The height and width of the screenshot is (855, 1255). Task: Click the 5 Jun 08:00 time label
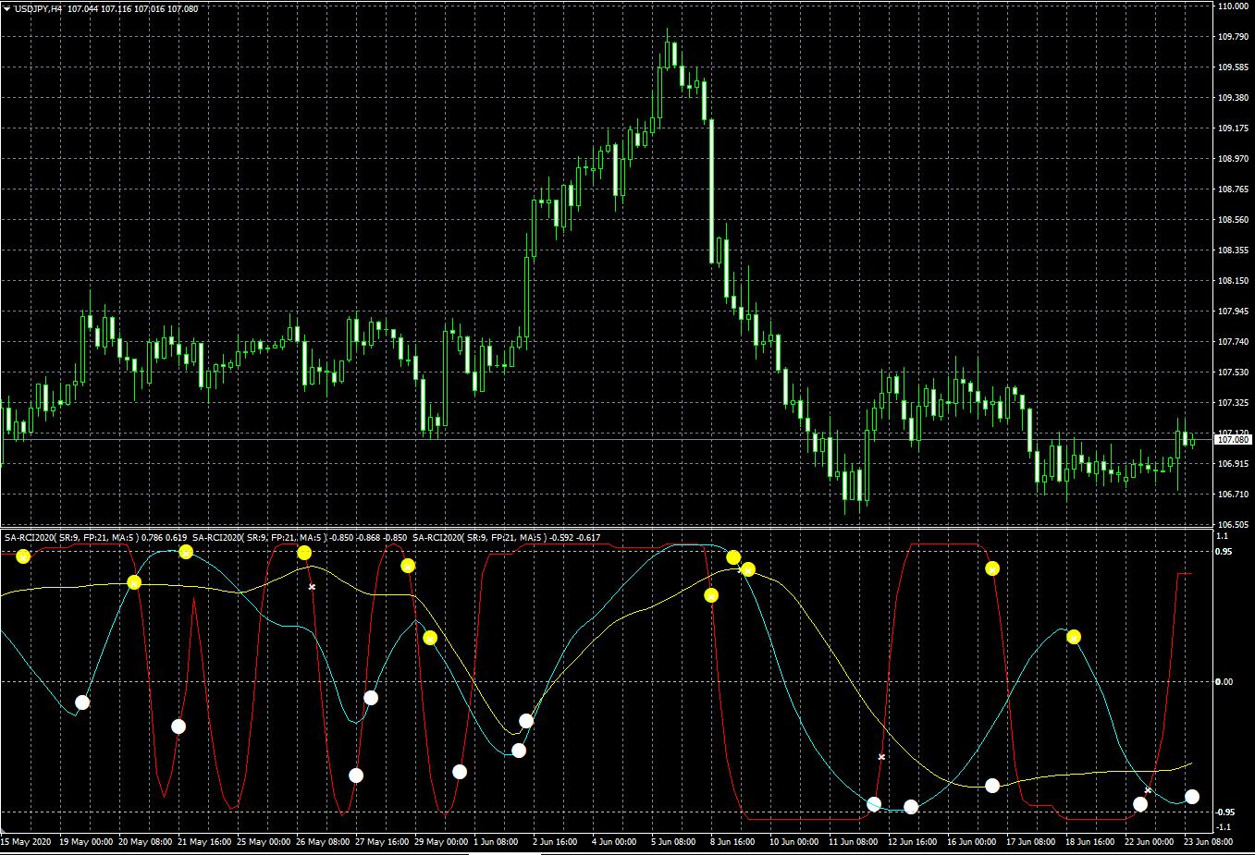click(673, 842)
